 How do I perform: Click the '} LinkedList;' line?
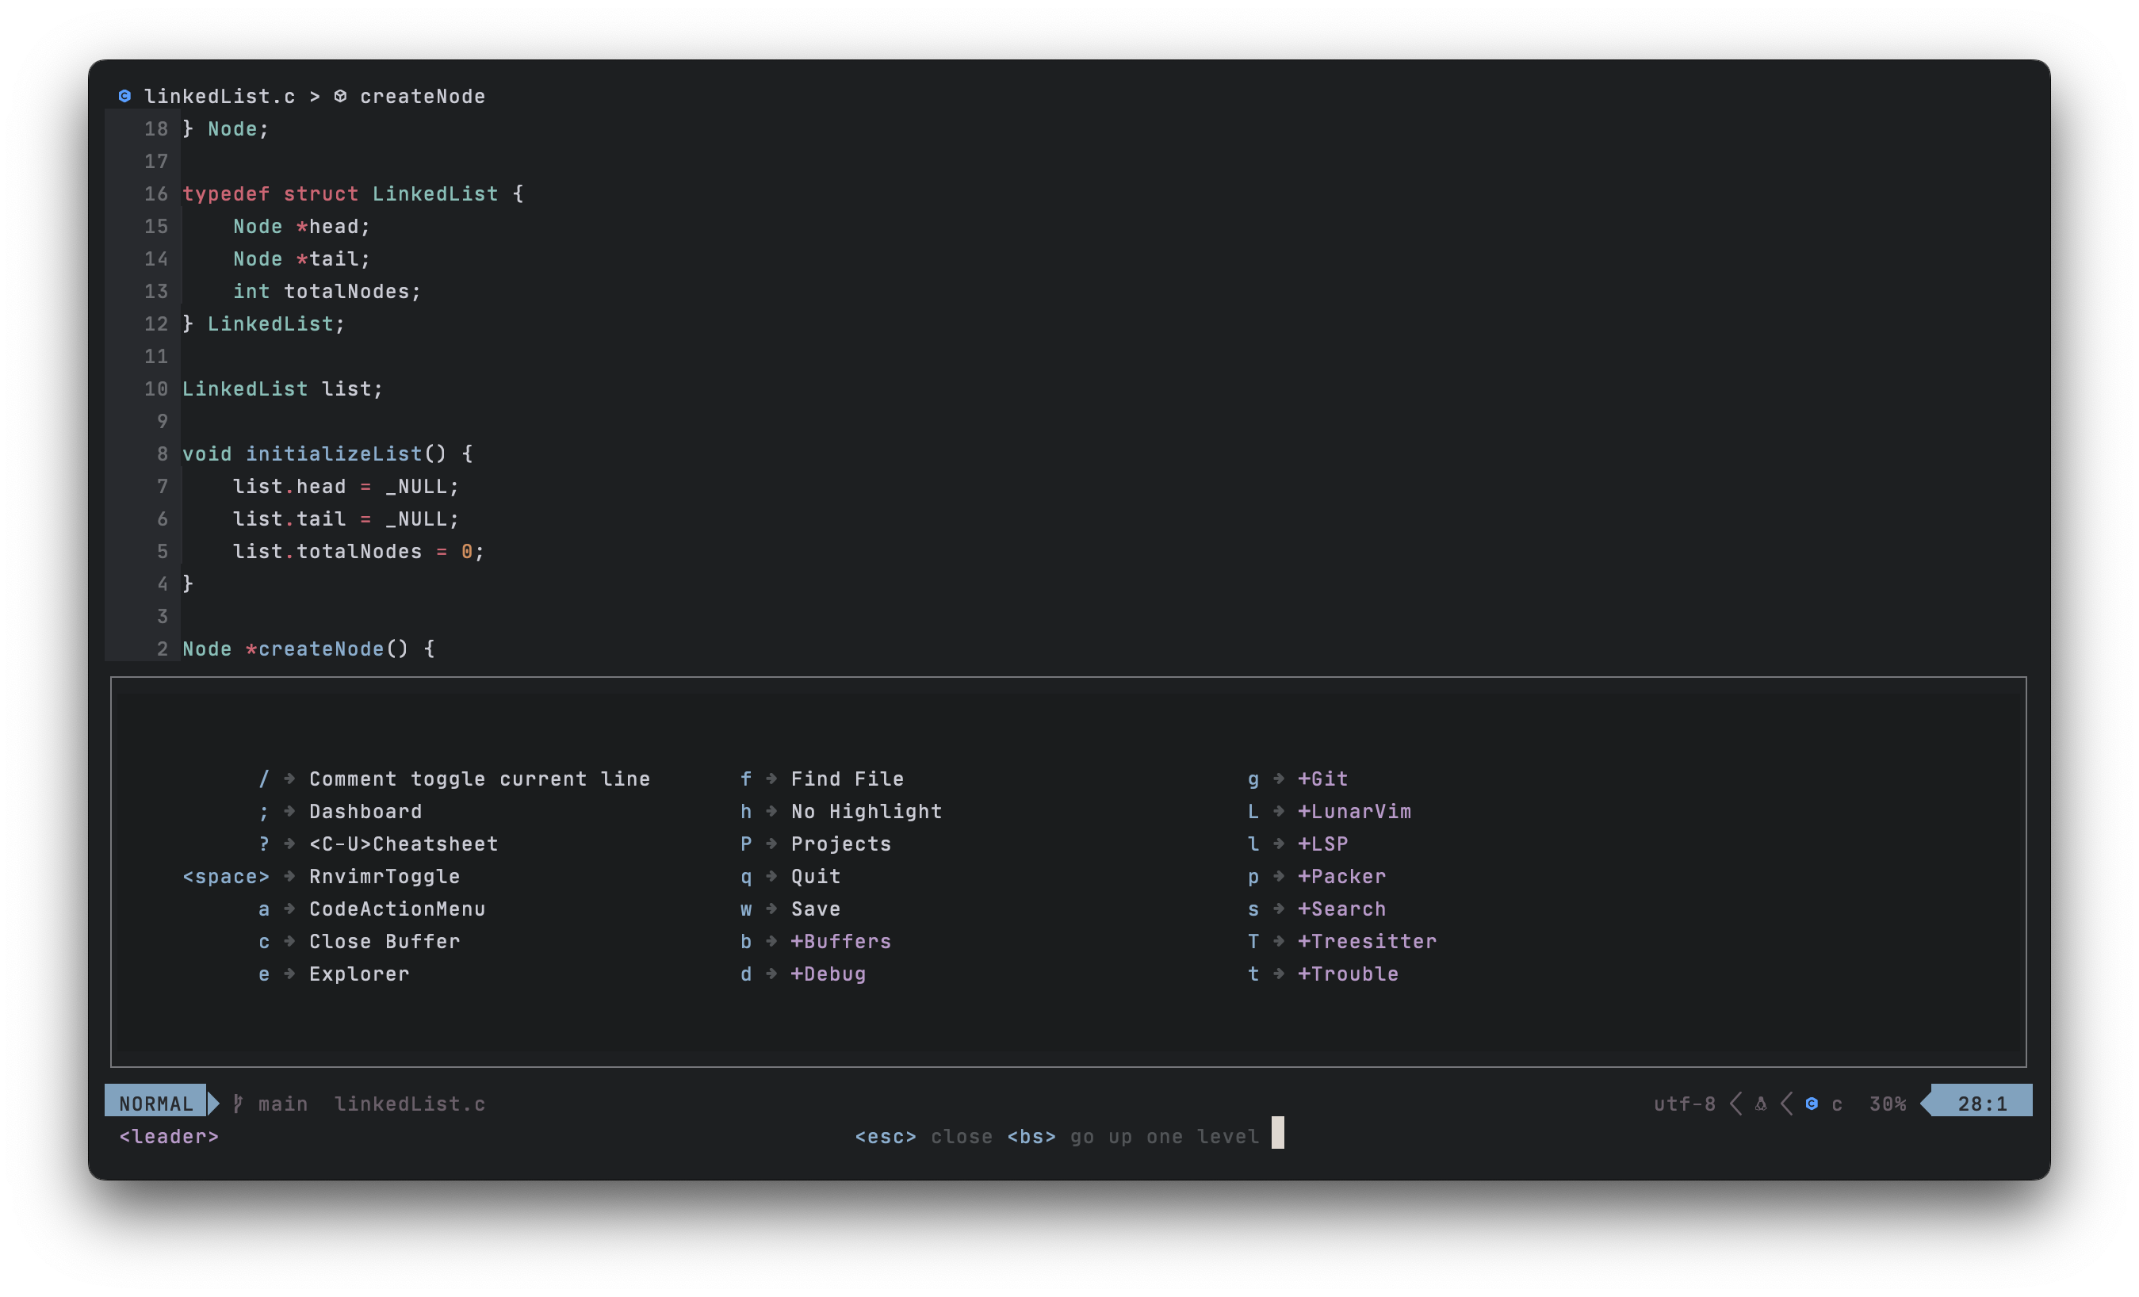coord(264,323)
